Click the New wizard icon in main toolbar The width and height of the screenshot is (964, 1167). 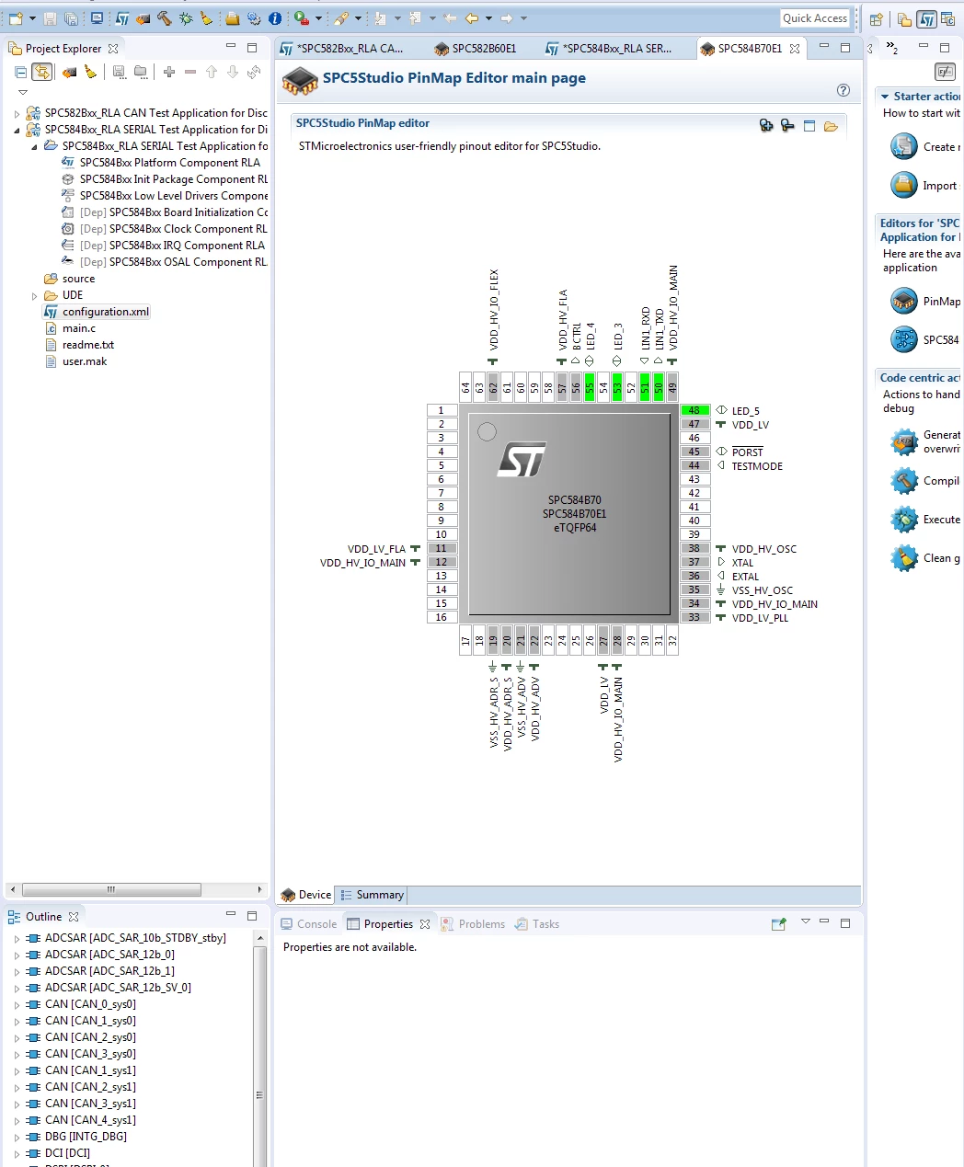[16, 18]
